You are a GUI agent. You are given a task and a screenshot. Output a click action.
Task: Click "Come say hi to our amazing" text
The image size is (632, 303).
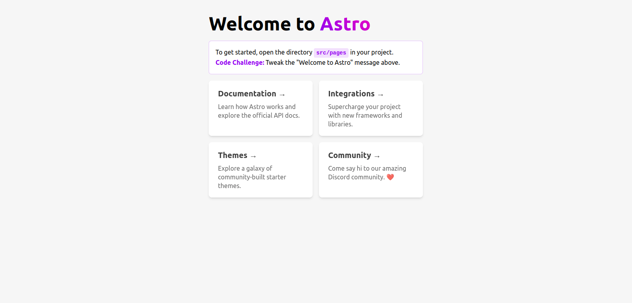(367, 168)
